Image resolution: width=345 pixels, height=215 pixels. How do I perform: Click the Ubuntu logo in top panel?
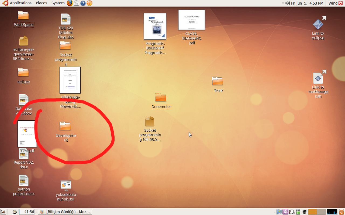(x=5, y=3)
